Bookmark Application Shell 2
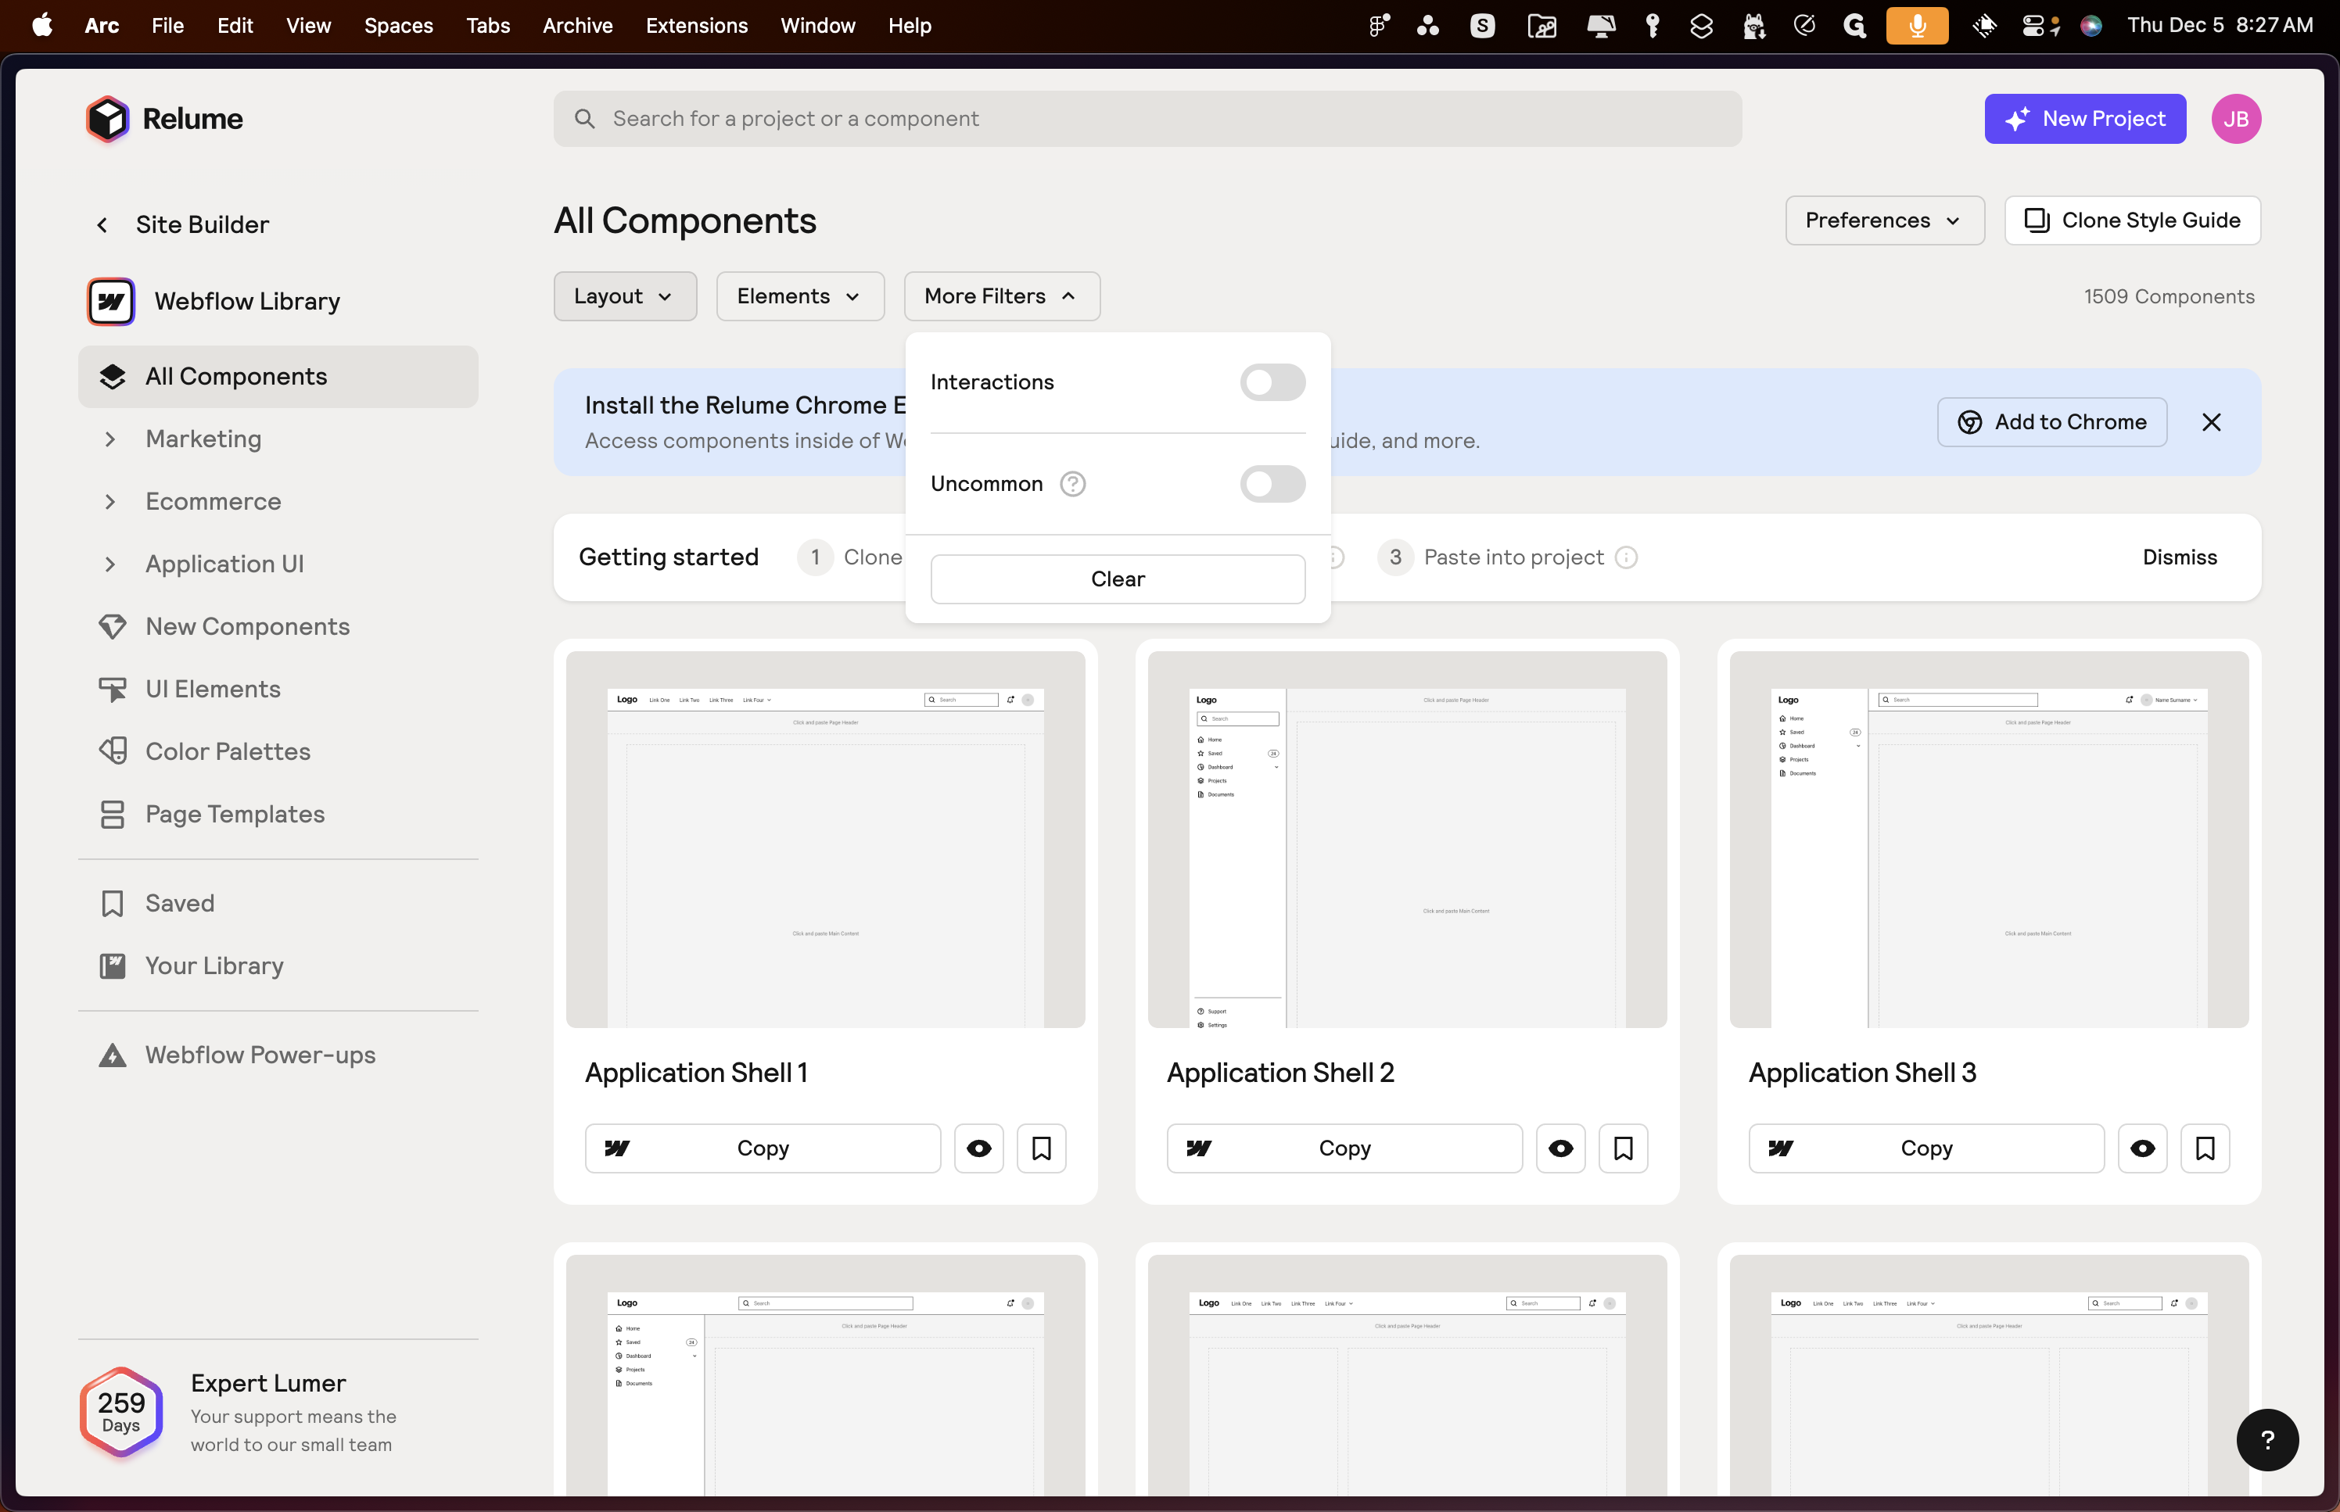Viewport: 2340px width, 1512px height. point(1623,1148)
